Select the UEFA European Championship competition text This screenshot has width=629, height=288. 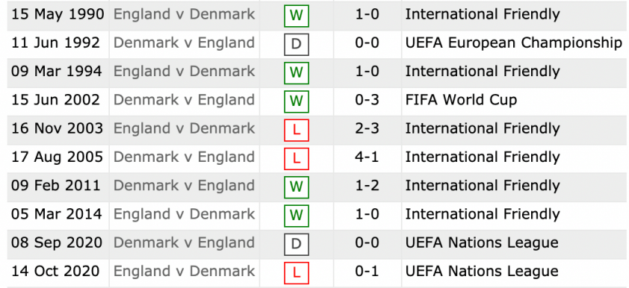pyautogui.click(x=514, y=43)
